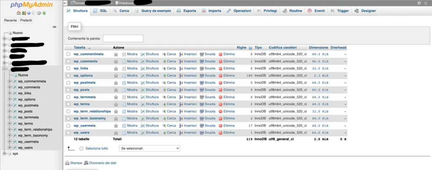Click Dizionario dei dati link
Image resolution: width=432 pixels, height=170 pixels.
[x=102, y=162]
